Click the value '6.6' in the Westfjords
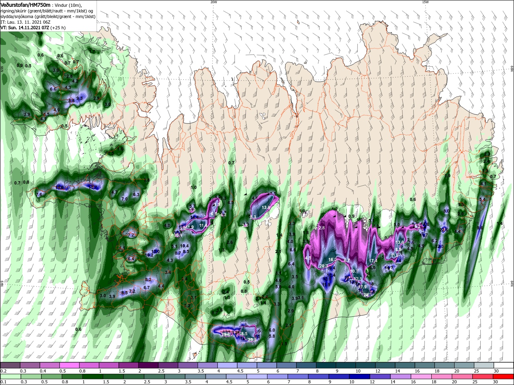The height and width of the screenshot is (385, 514). 53,89
